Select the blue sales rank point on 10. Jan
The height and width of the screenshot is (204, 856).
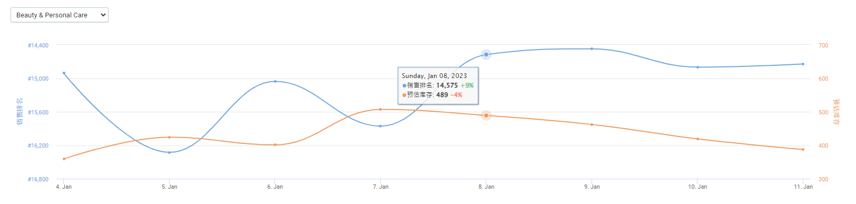coord(697,67)
